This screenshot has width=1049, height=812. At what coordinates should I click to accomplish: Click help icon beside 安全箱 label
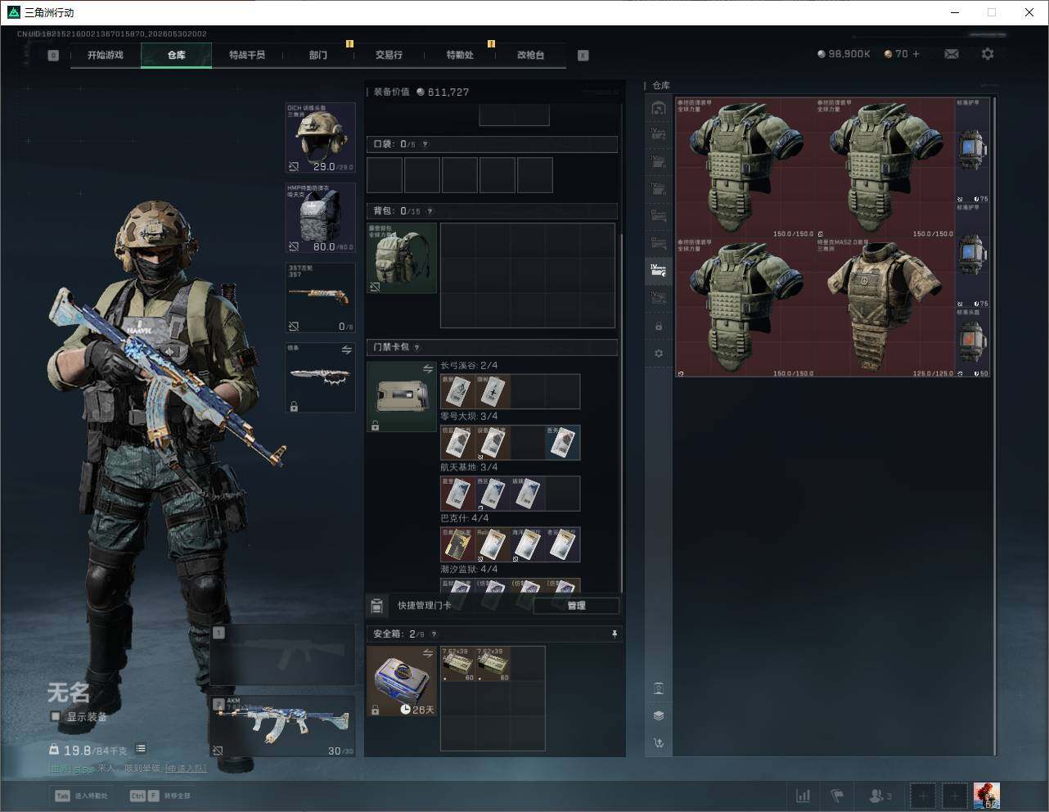click(x=434, y=634)
